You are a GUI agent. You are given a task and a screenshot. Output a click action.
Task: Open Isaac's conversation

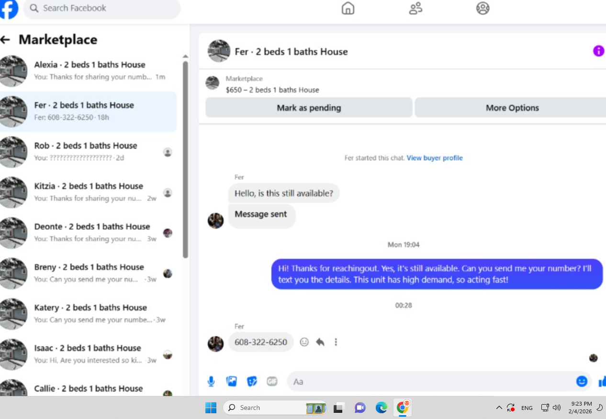click(x=89, y=354)
